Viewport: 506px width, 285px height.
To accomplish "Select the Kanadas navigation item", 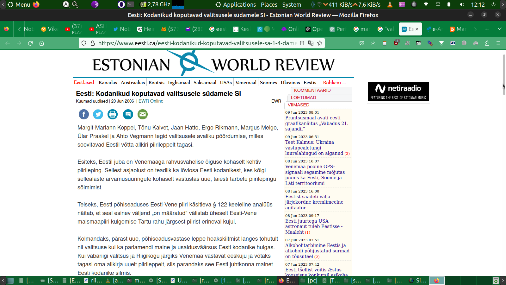I will 108,82.
